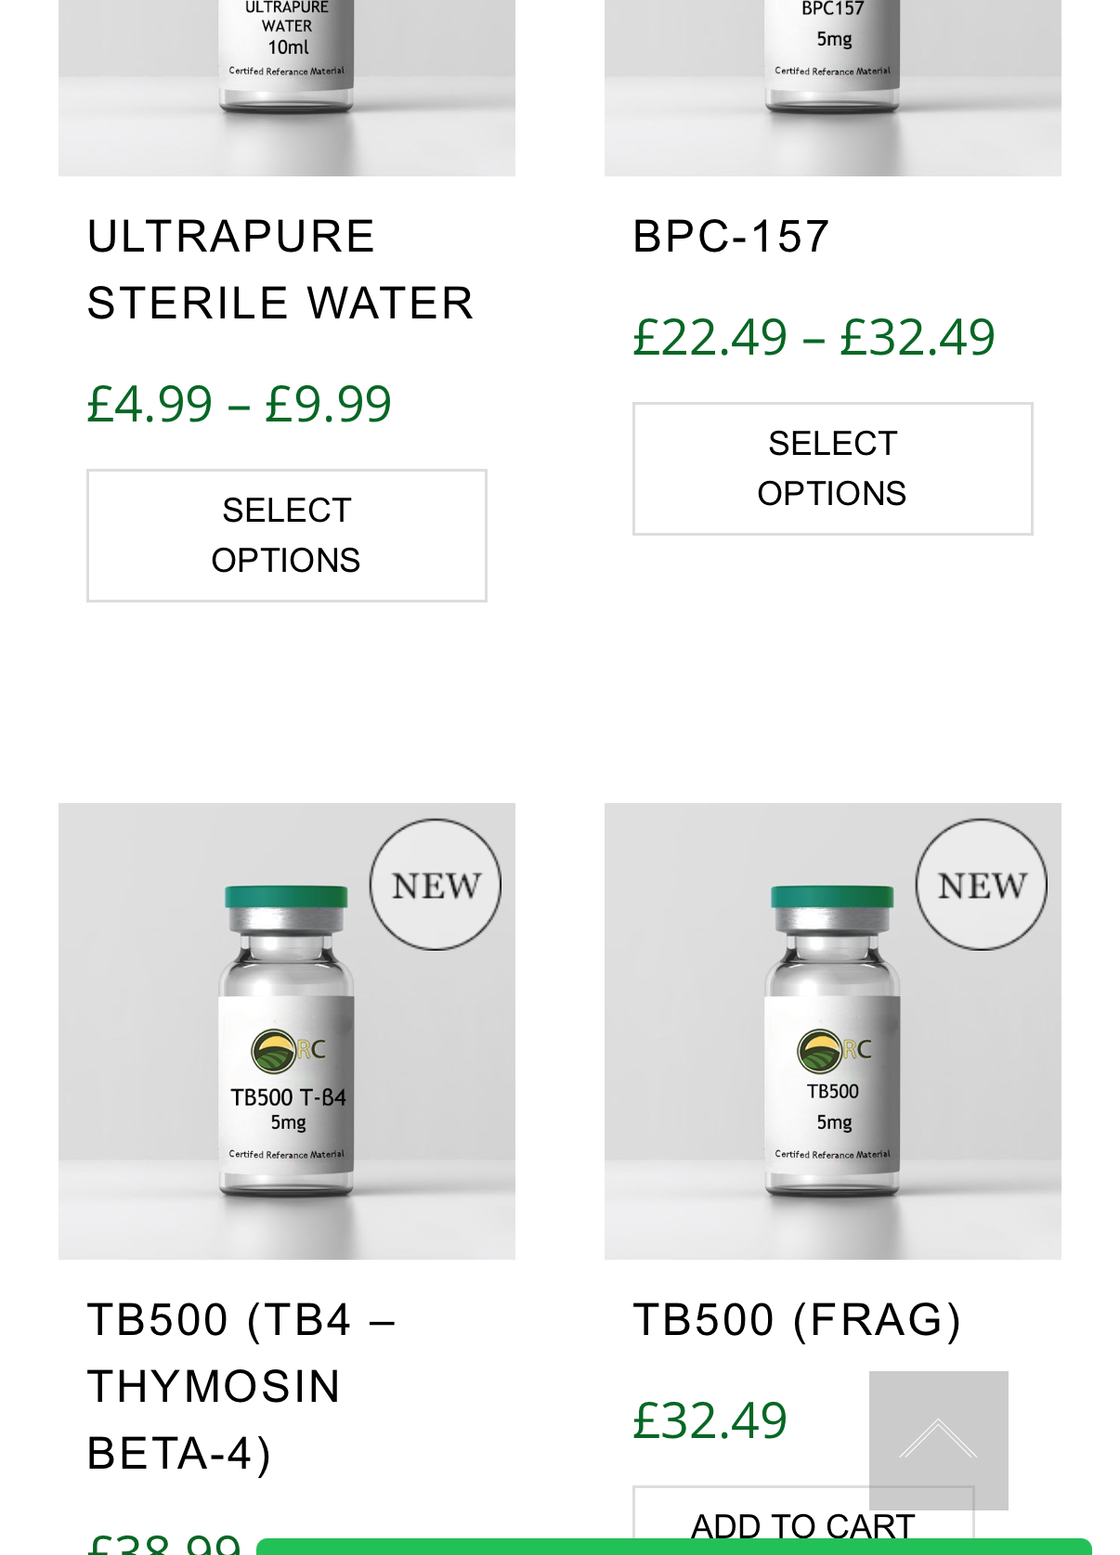Tap the green bar at the bottom
1120x1555 pixels.
tap(673, 1548)
